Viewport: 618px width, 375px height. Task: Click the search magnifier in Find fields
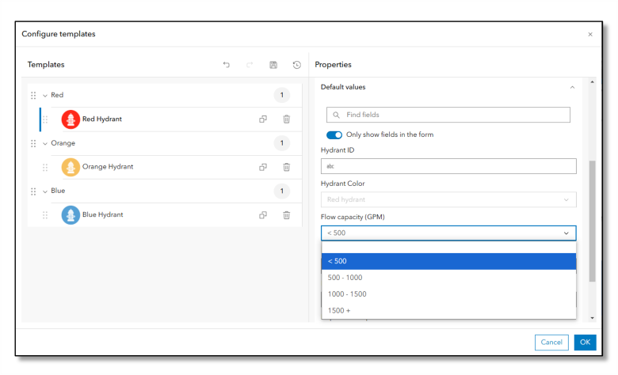[336, 115]
